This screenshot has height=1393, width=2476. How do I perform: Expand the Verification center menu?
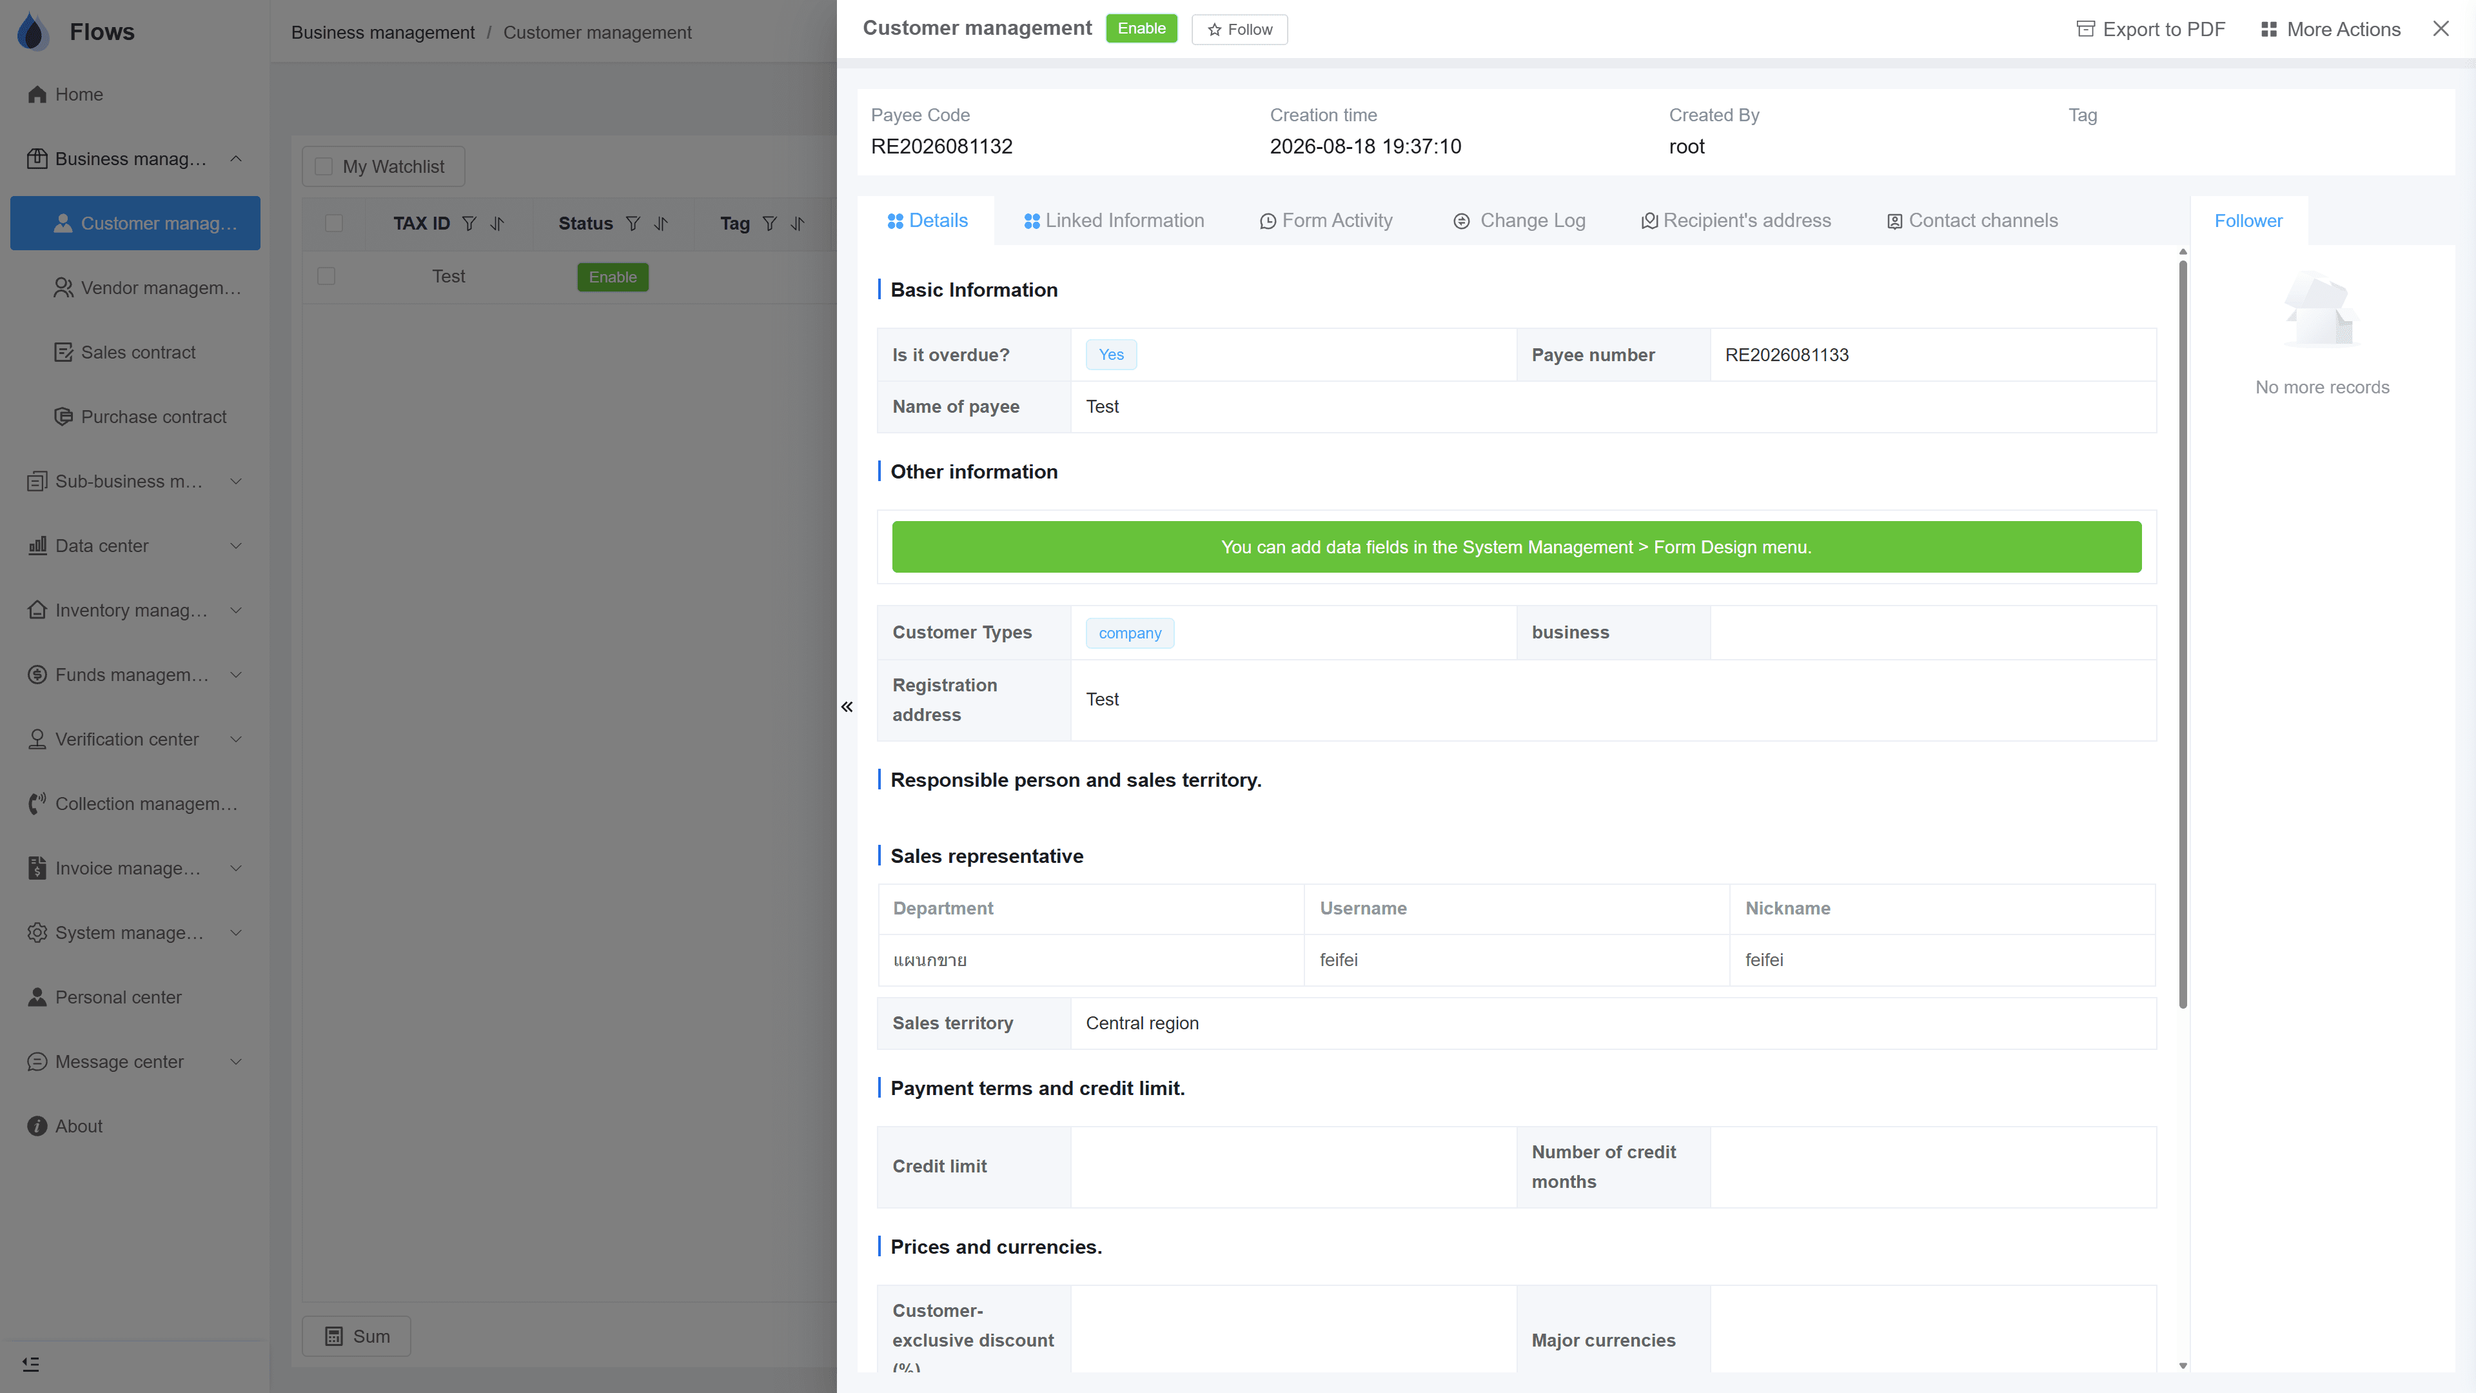235,738
